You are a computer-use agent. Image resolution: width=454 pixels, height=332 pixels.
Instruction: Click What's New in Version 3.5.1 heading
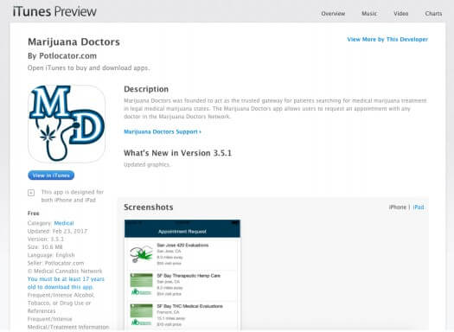tap(178, 153)
